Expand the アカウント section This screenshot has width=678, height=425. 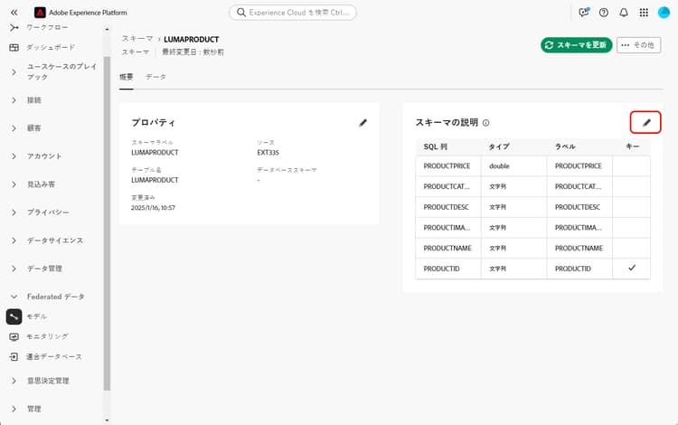pos(14,156)
